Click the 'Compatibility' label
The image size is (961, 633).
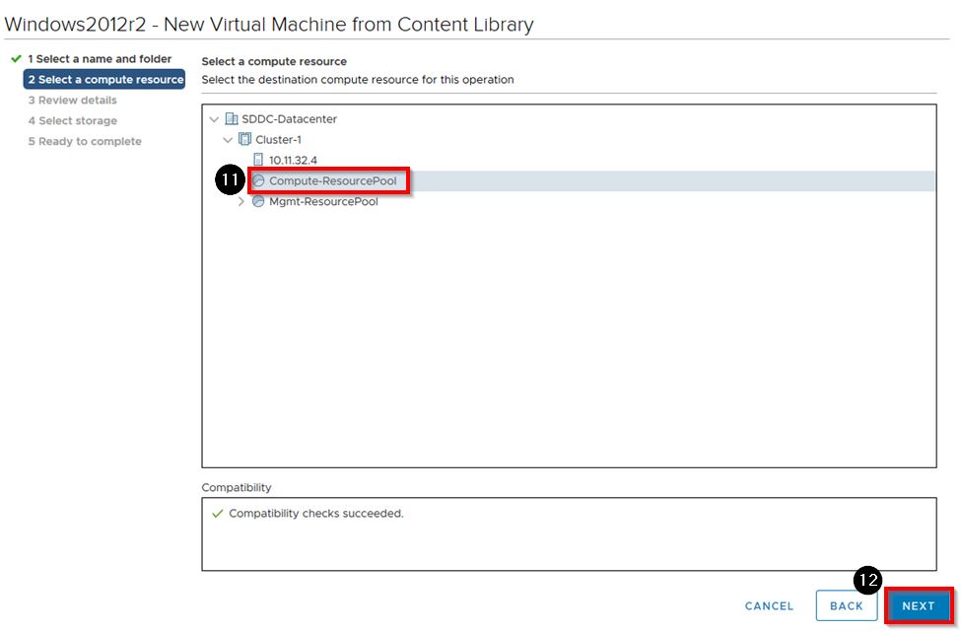click(236, 488)
